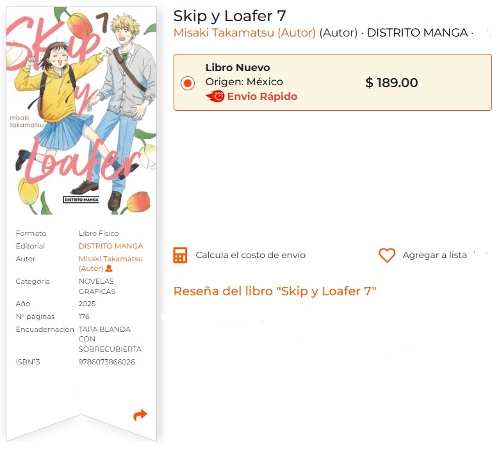The width and height of the screenshot is (501, 449).
Task: Click the Skip y Loafer cover image
Action: coord(81,111)
